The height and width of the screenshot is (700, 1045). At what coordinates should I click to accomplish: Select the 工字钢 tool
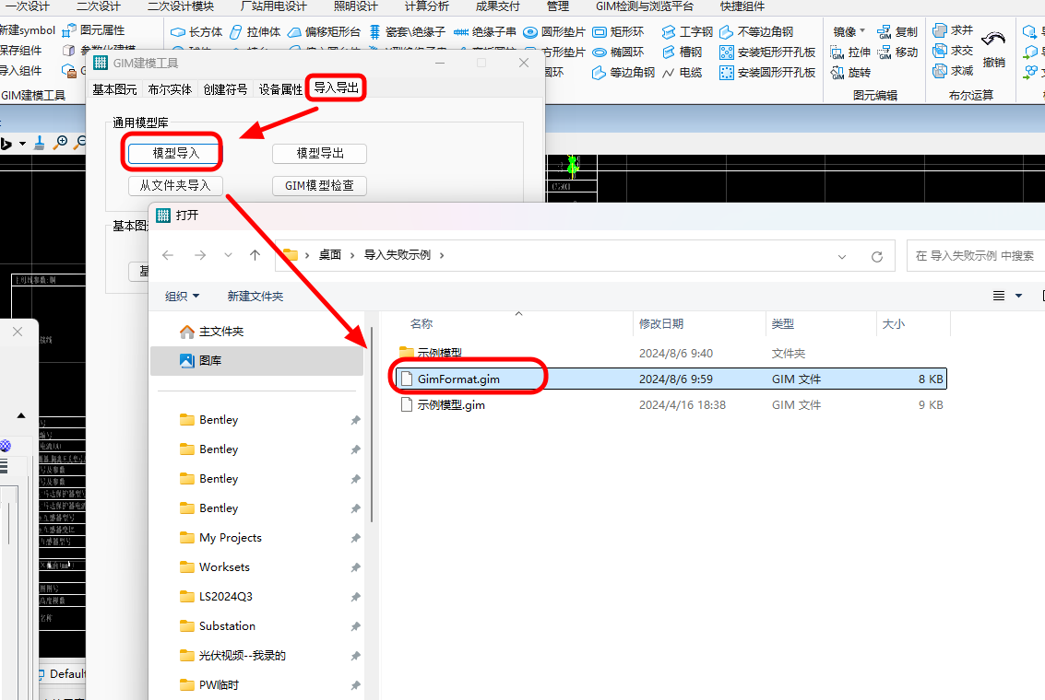pos(687,32)
